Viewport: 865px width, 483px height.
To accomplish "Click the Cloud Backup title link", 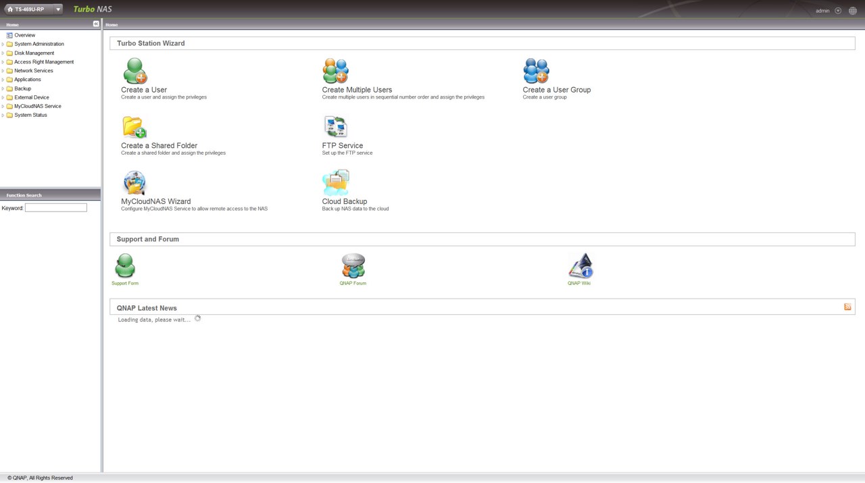I will click(x=345, y=201).
